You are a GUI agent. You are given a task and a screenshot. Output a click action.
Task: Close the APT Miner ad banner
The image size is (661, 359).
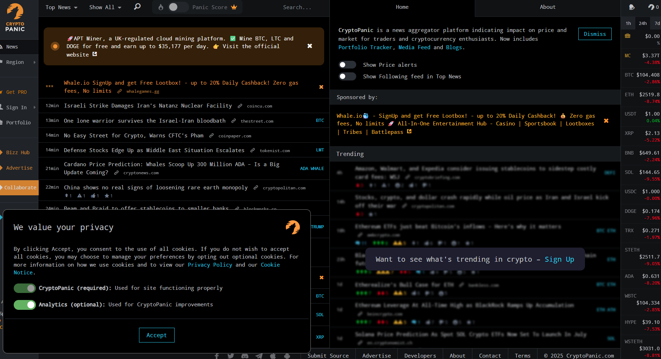pos(310,46)
